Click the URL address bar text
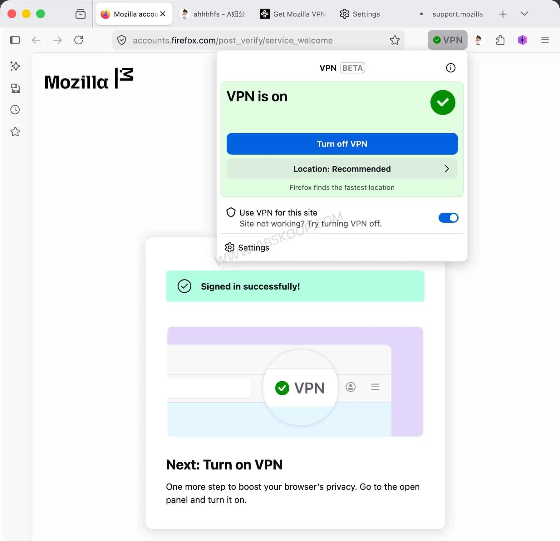This screenshot has height=541, width=560. (233, 40)
